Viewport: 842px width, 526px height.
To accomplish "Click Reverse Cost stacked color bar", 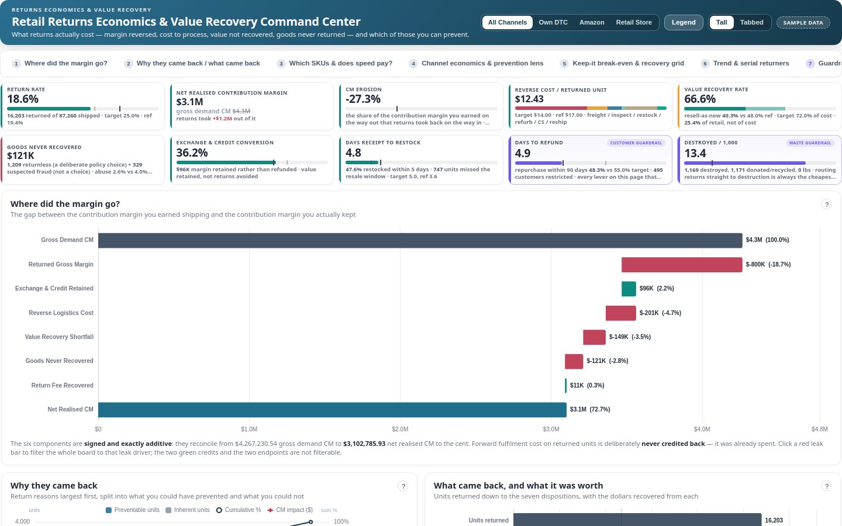I will [591, 108].
